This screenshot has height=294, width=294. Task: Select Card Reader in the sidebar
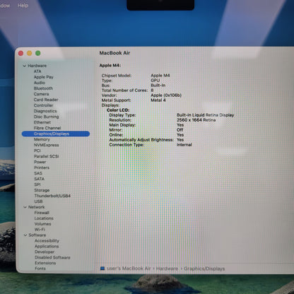pyautogui.click(x=46, y=100)
